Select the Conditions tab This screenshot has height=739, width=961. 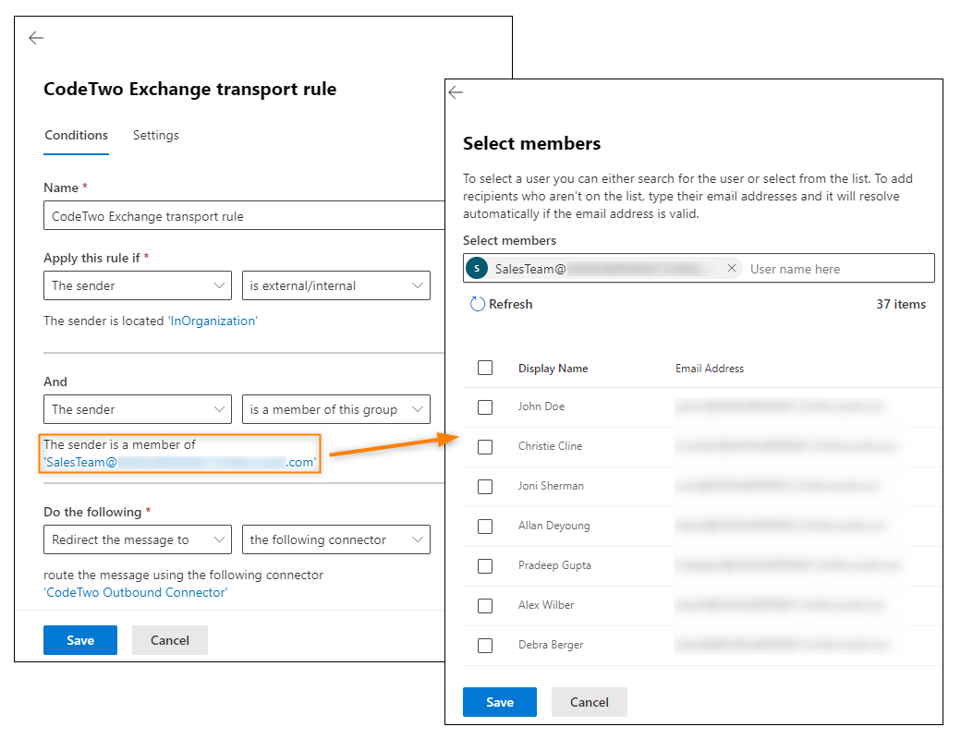76,136
